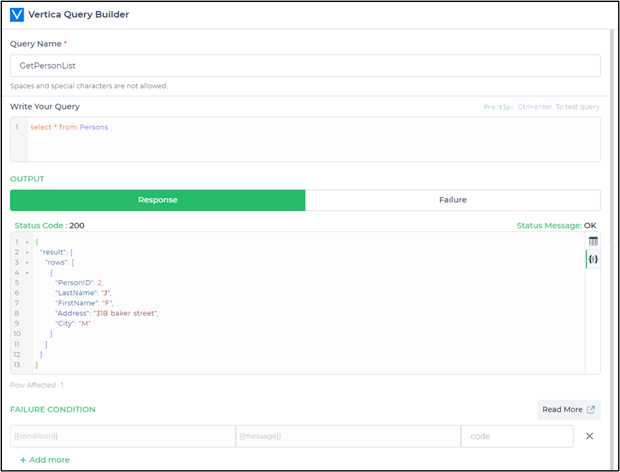Focus the Query Name input field
This screenshot has height=472, width=620.
point(305,66)
